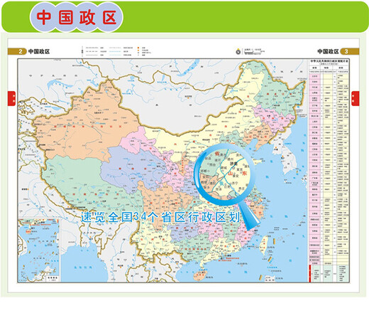The width and height of the screenshot is (369, 313).
Task: Click the 速览全国34个省区行政区划 caption
Action: [x=160, y=218]
